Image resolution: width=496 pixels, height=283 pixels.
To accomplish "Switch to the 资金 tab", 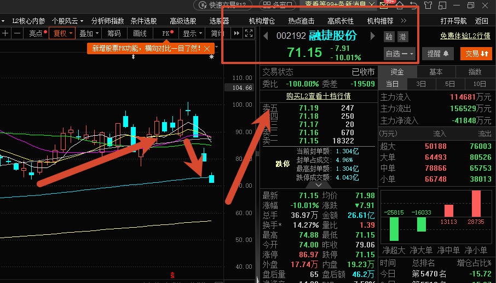I will 397,72.
